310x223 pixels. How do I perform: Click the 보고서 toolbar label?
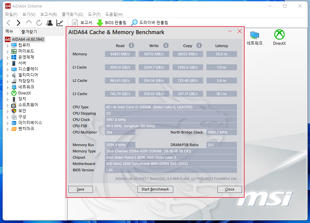click(86, 23)
